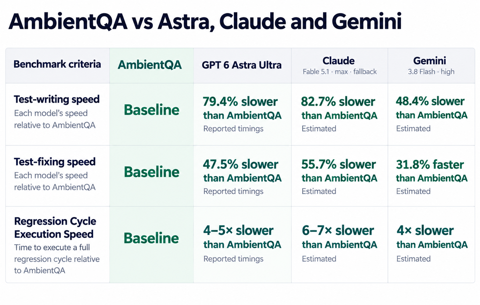
Task: Click the 4× slower Gemini value
Action: click(x=425, y=230)
